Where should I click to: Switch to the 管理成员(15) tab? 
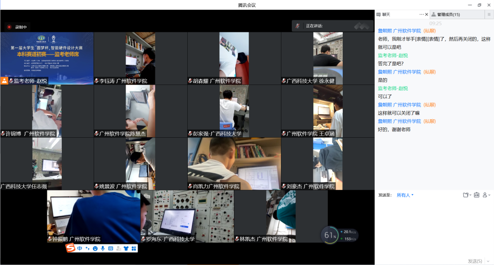point(457,14)
